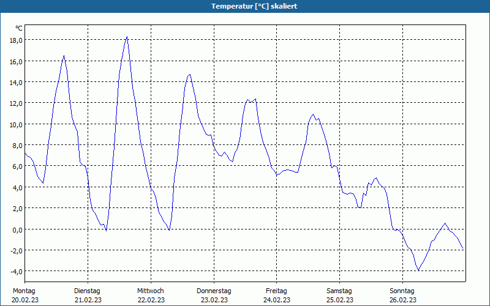Click the Tuesday temperature peak above 18 °C
490x306 pixels.
(x=127, y=37)
